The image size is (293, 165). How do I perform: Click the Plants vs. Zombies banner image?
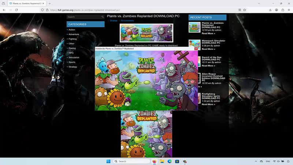pos(146,33)
